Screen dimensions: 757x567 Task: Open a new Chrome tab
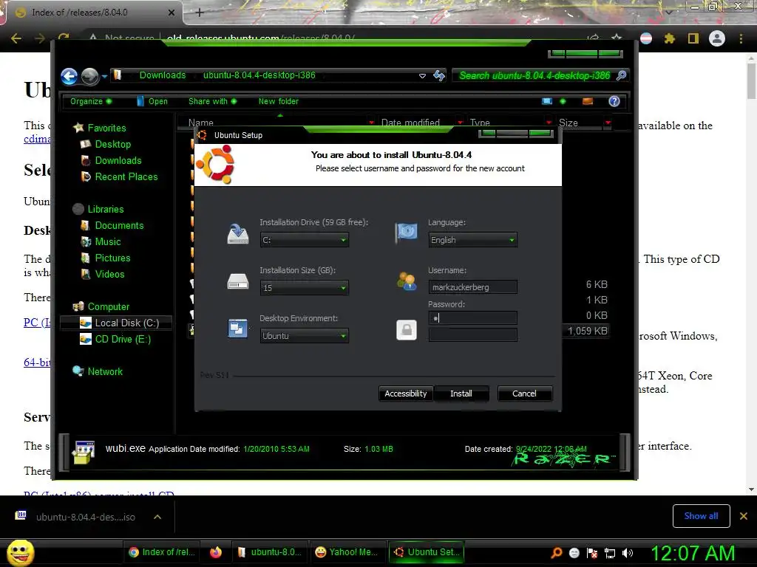point(200,13)
